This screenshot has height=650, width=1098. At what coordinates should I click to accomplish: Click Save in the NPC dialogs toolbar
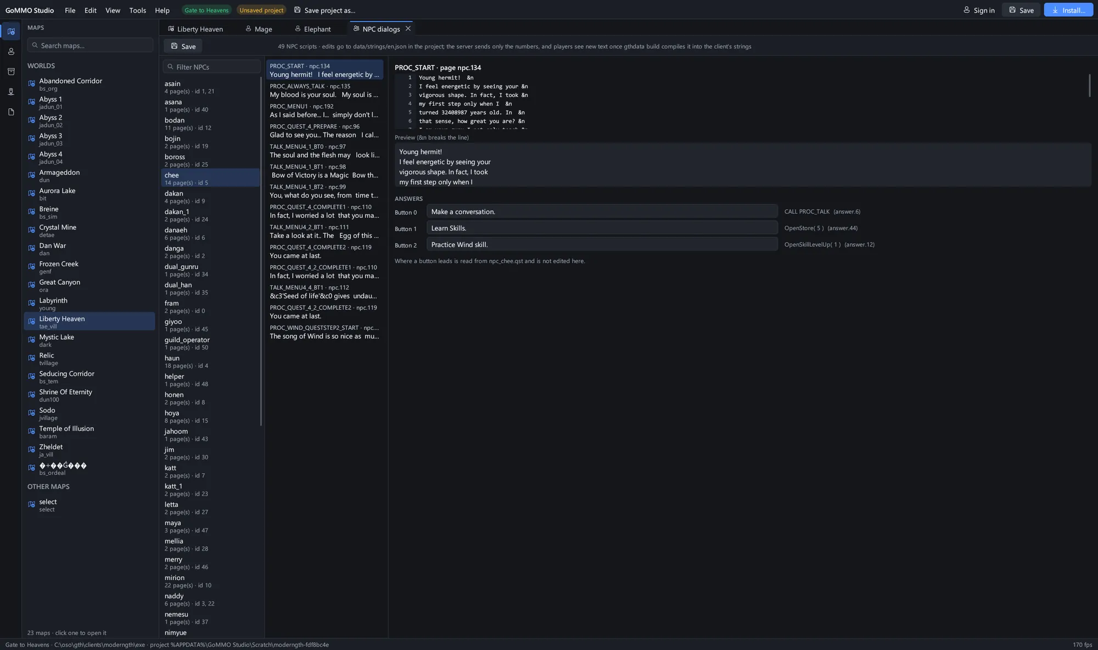pos(183,46)
